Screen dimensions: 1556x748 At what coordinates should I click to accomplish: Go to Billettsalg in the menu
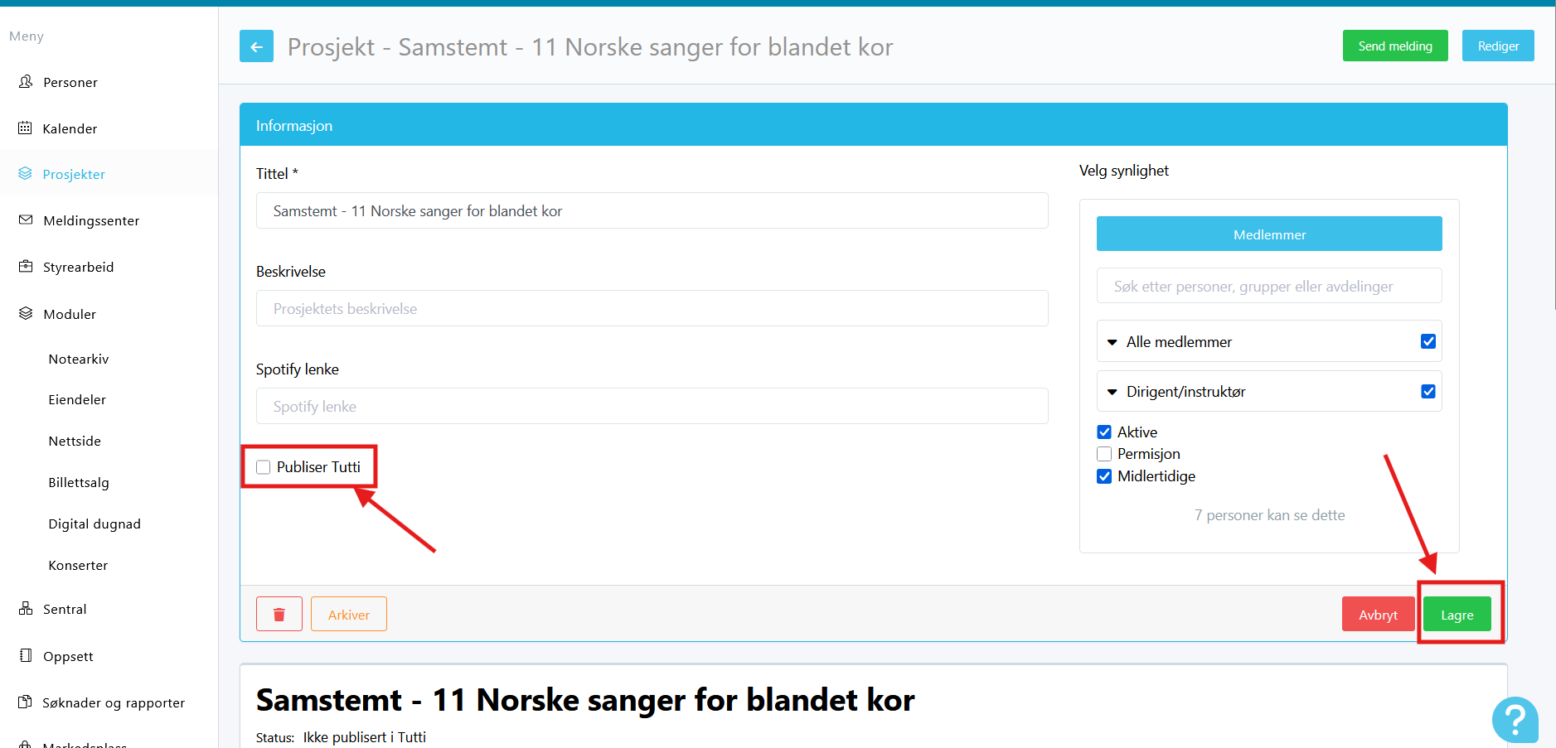[79, 482]
